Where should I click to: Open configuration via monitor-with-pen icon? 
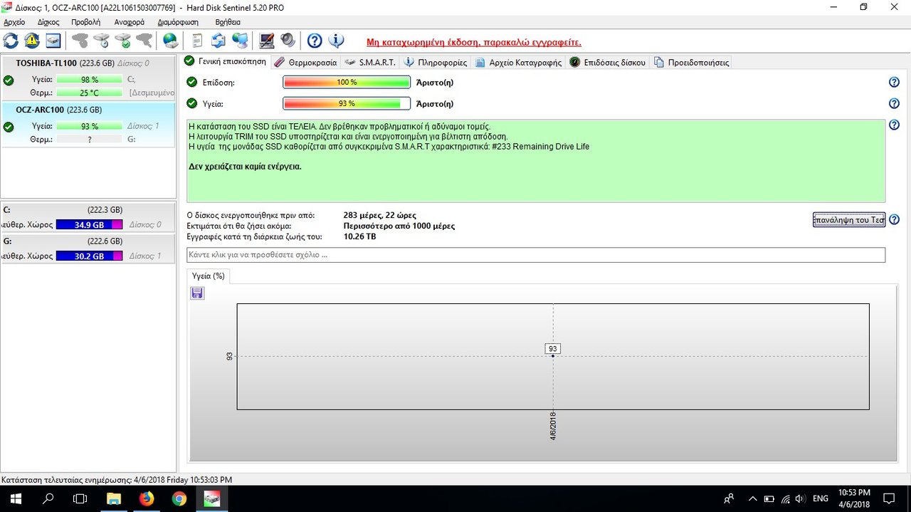click(x=267, y=41)
